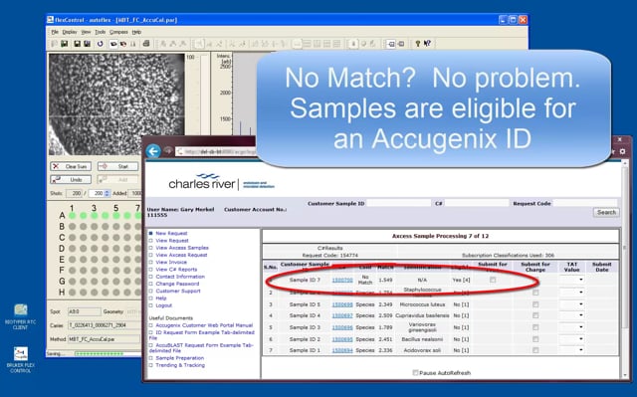Open the Display menu in flexControl
This screenshot has height=397, width=637.
70,32
